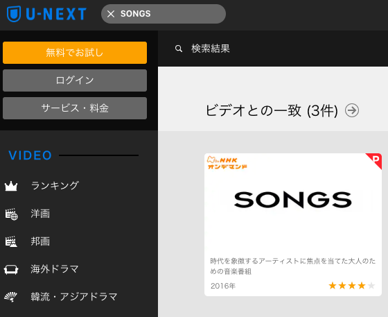Click the star rating on SONGS card
Screen dimensions: 388x317
(352, 286)
